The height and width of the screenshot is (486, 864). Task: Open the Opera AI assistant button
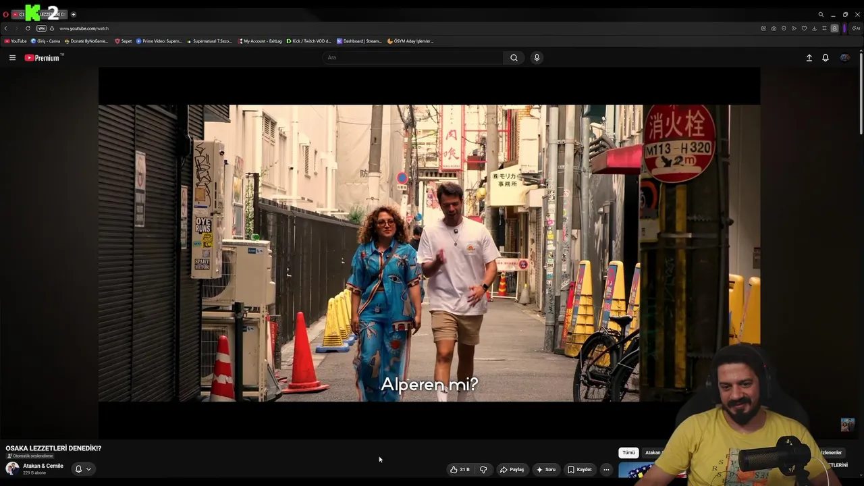(856, 28)
